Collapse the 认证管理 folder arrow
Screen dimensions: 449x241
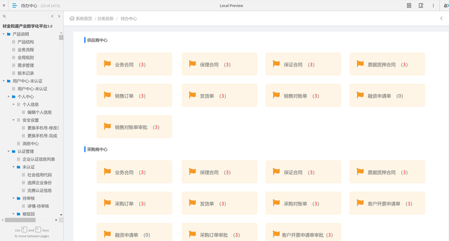(x=8, y=151)
